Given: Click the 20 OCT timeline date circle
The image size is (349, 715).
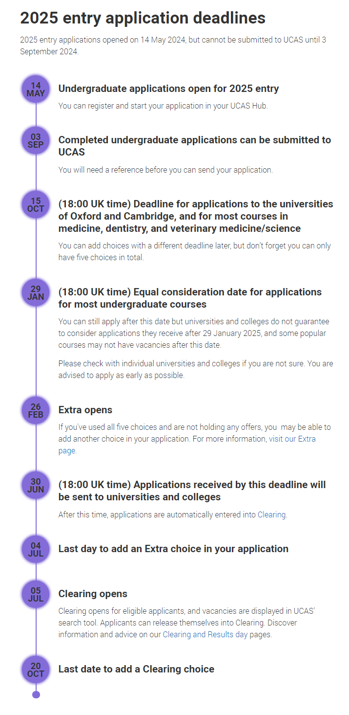Looking at the screenshot, I should (36, 670).
